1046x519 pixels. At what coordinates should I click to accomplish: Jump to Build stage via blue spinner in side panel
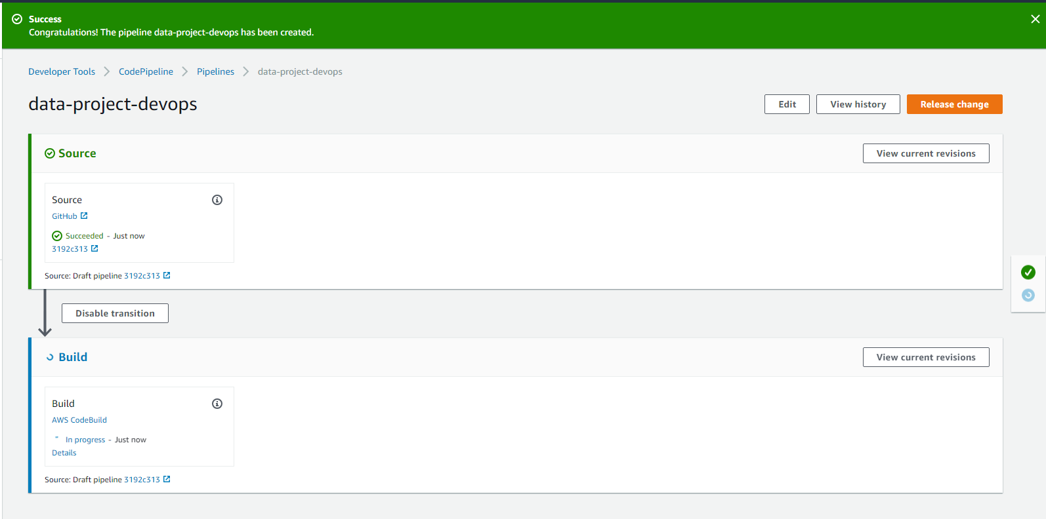coord(1028,296)
